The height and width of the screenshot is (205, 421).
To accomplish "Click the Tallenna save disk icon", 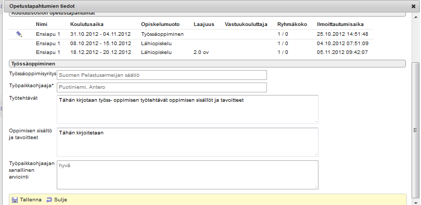I will [15, 200].
